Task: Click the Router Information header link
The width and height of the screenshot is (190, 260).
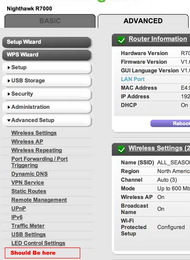Action: coord(158,39)
